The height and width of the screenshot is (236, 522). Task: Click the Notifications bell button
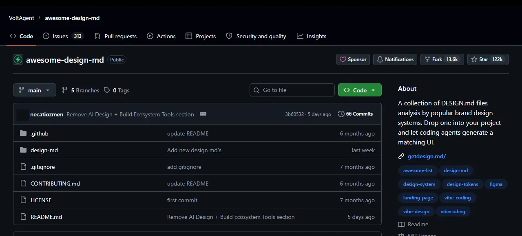[x=395, y=59]
